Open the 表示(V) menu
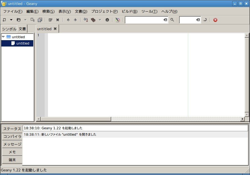This screenshot has width=250, height=175. pyautogui.click(x=65, y=11)
